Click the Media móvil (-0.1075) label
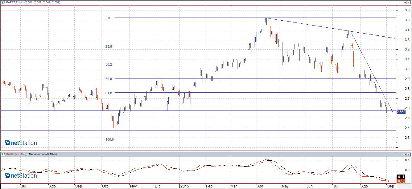This screenshot has height=189, width=412. (43, 154)
